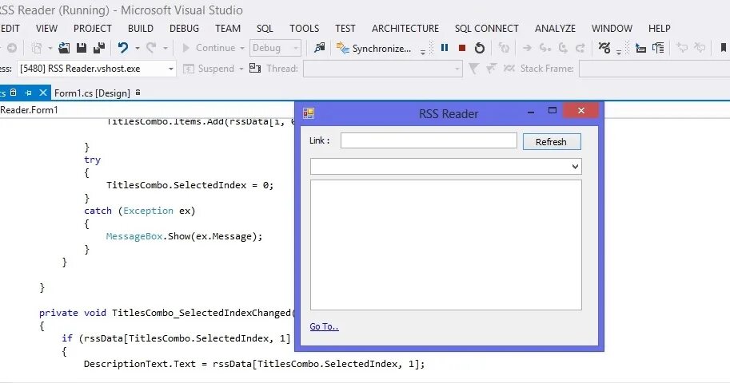Open the titles combo box in RSS Reader window

(446, 167)
